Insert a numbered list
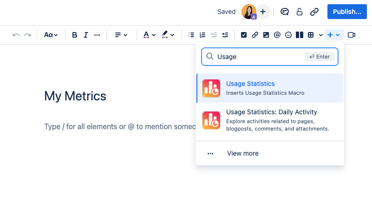372x197 pixels. click(x=202, y=35)
